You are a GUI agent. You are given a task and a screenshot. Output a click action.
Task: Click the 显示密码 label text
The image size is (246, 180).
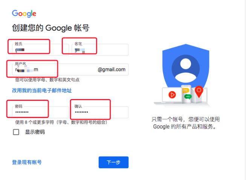pos(35,132)
